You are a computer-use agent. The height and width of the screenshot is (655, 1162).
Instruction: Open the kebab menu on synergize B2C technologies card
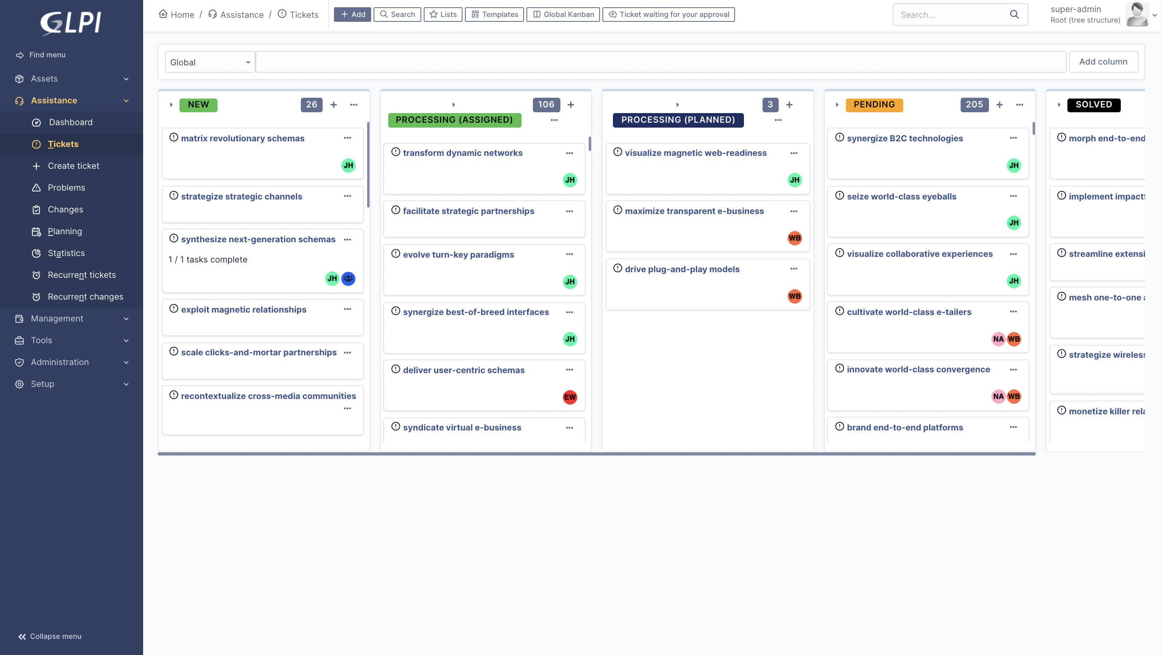point(1013,138)
